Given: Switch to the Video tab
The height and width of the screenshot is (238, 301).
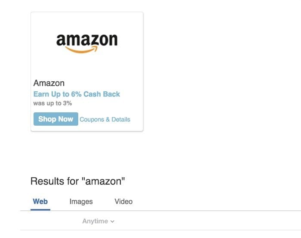Looking at the screenshot, I should pyautogui.click(x=123, y=201).
